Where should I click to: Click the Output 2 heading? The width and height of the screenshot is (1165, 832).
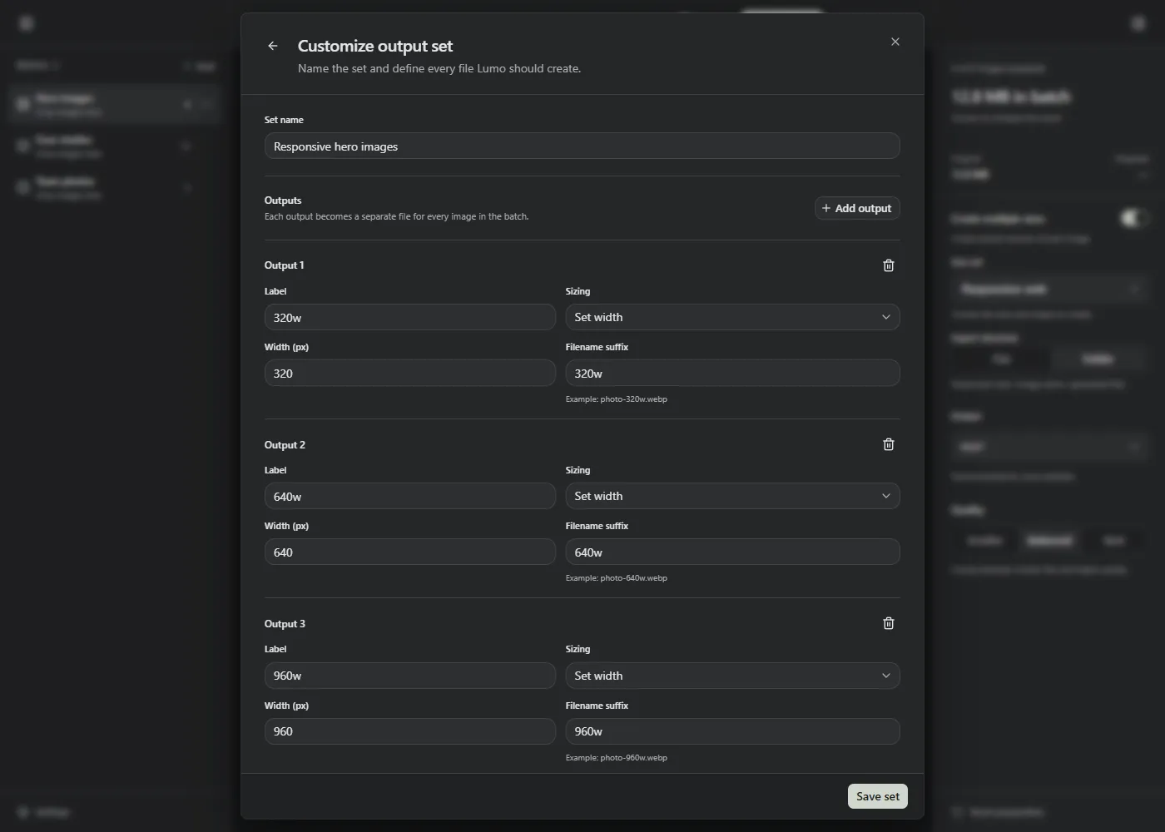285,445
